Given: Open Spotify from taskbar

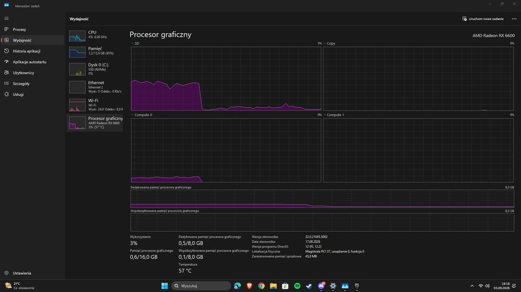Looking at the screenshot, I should coord(297,286).
